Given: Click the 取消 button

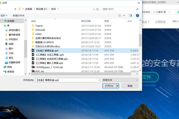Looking at the screenshot, I should [x=130, y=86].
